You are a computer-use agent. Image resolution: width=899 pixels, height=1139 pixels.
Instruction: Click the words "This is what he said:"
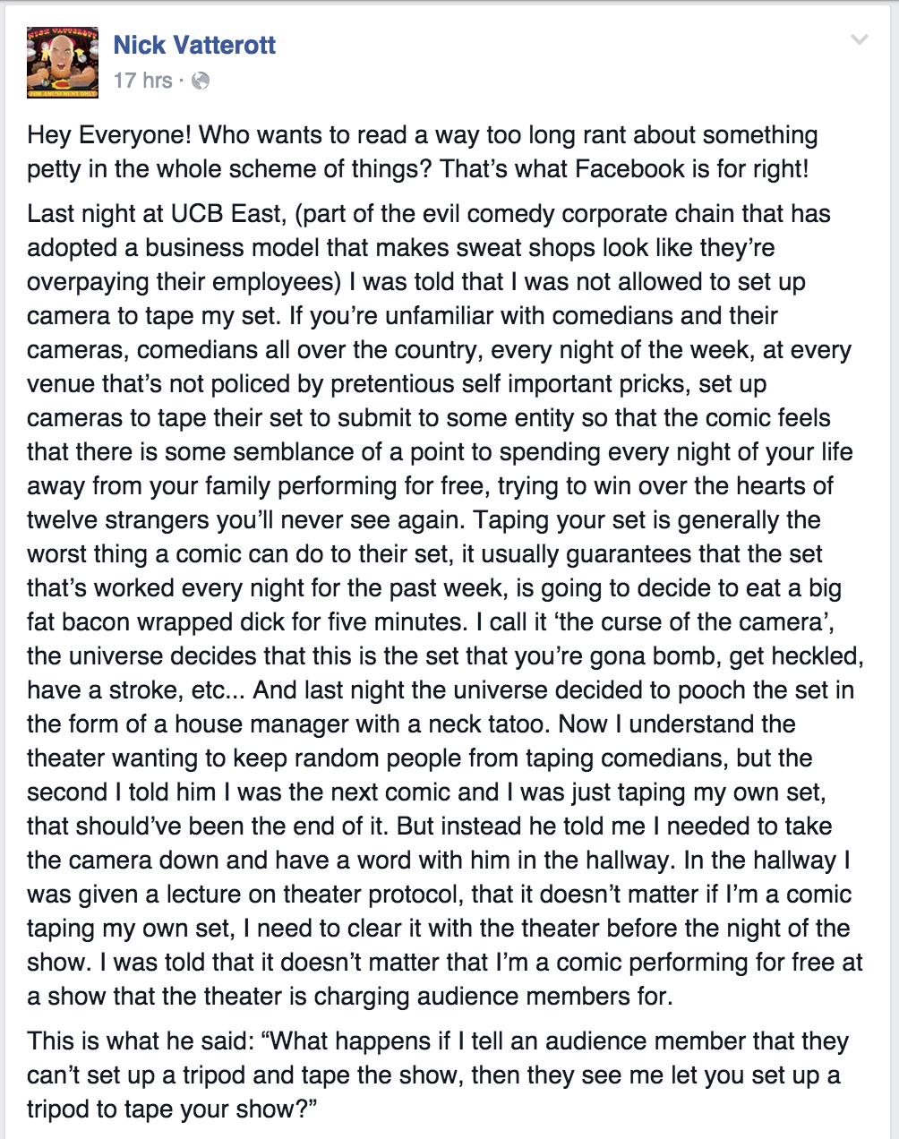[x=141, y=1041]
